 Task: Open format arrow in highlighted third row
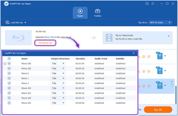pos(165,85)
